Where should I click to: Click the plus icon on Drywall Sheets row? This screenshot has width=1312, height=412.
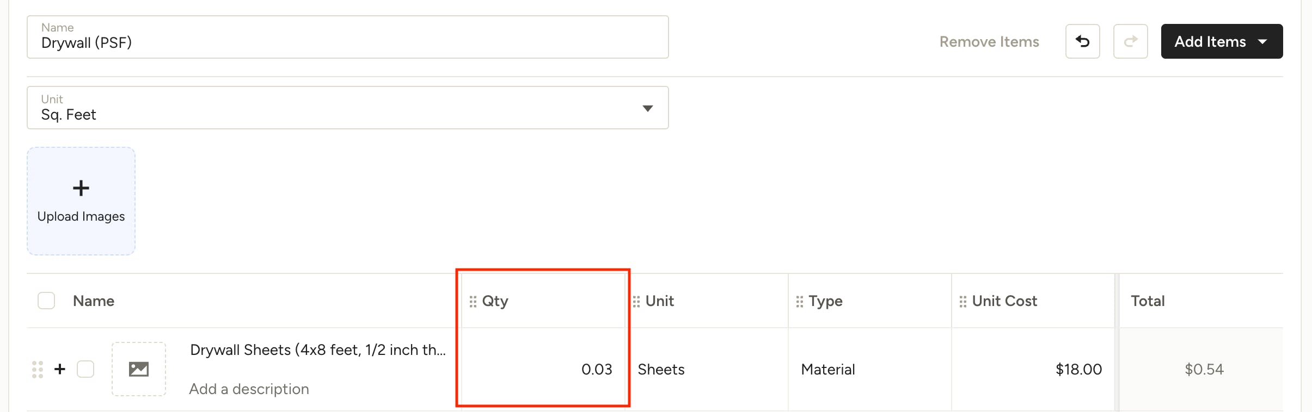(x=60, y=369)
